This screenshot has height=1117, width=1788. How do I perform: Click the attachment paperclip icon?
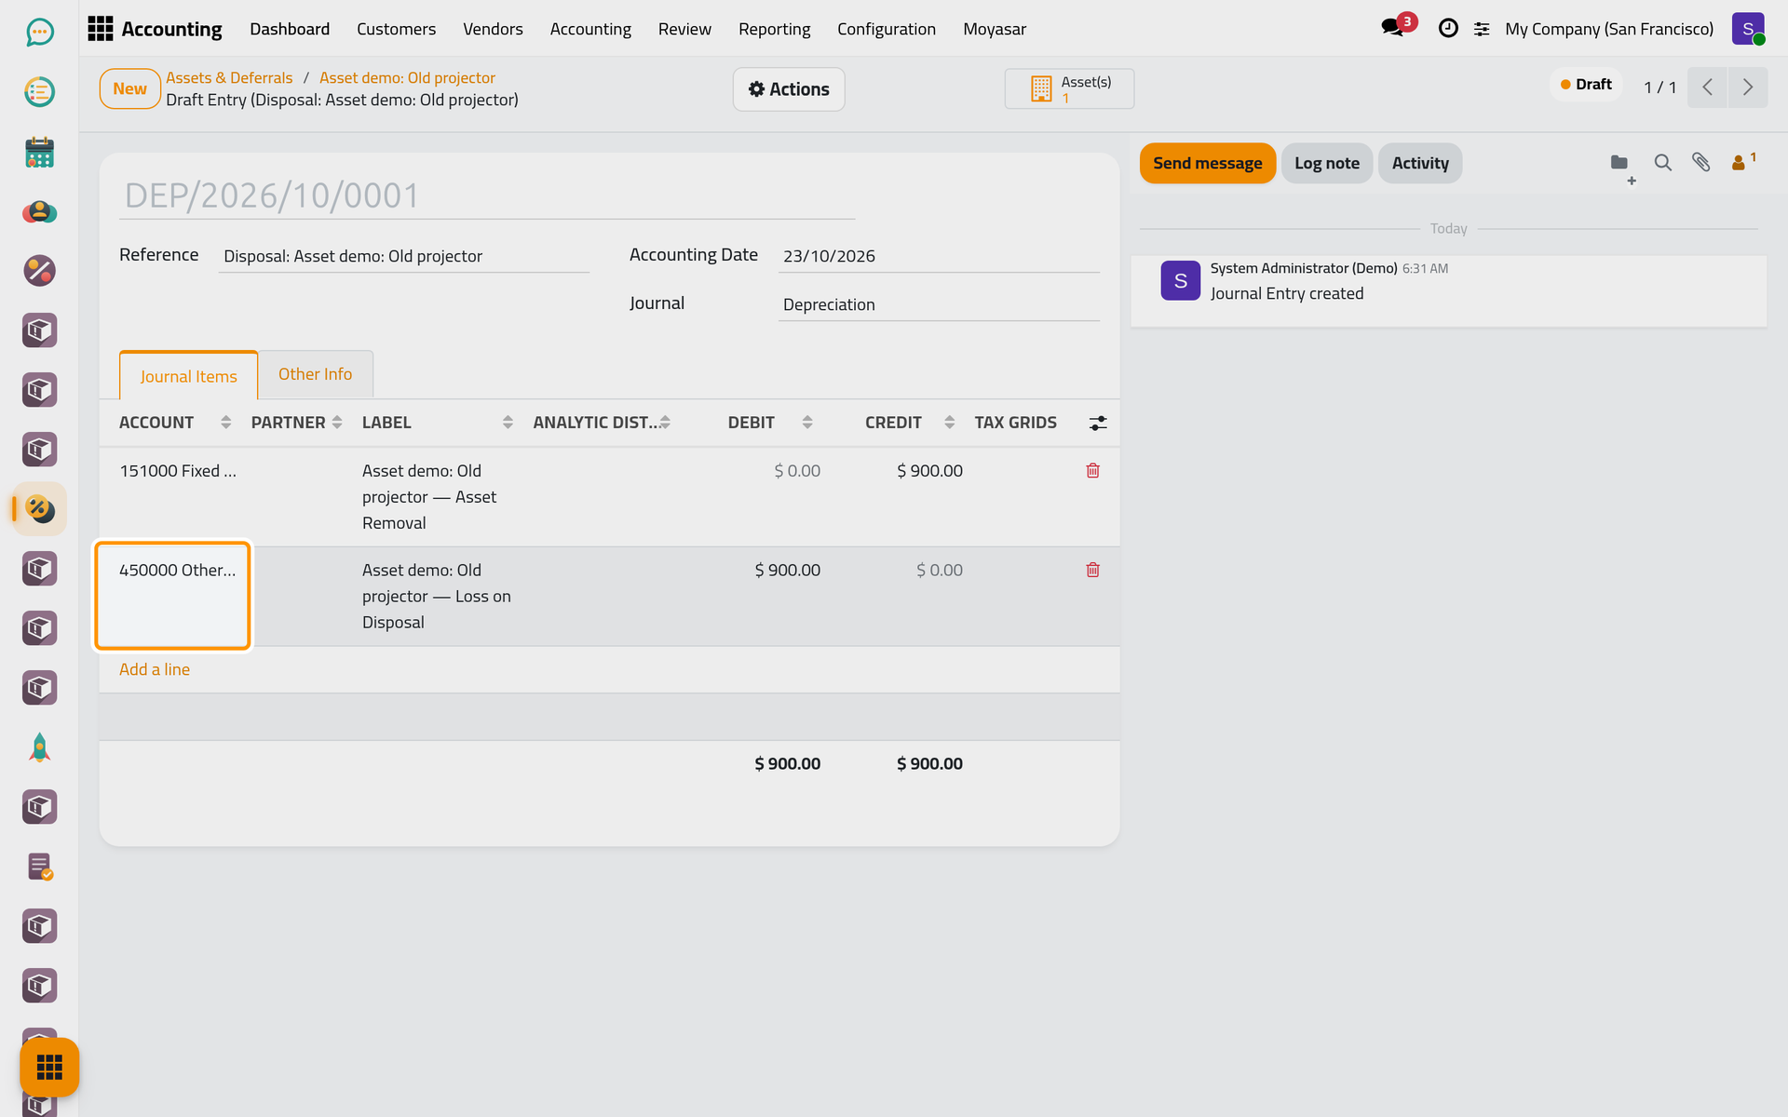(1701, 163)
